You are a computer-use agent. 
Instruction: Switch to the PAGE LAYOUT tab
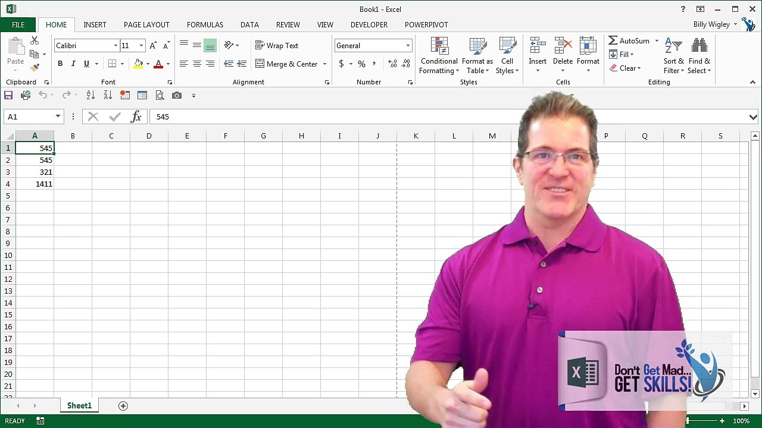coord(146,25)
